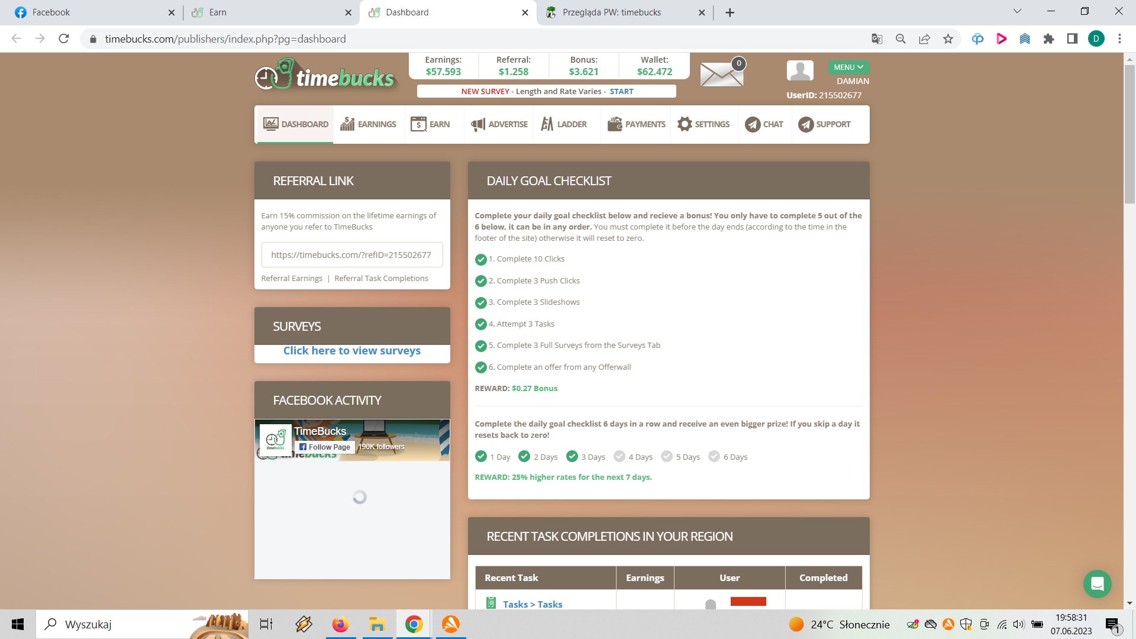Click the 4 Days streak checkmark
1136x639 pixels.
coord(619,456)
